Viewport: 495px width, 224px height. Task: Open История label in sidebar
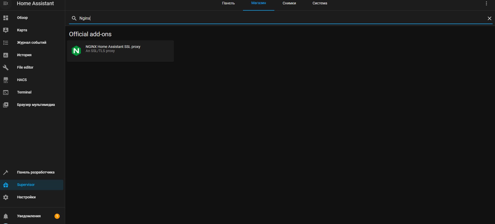click(24, 55)
